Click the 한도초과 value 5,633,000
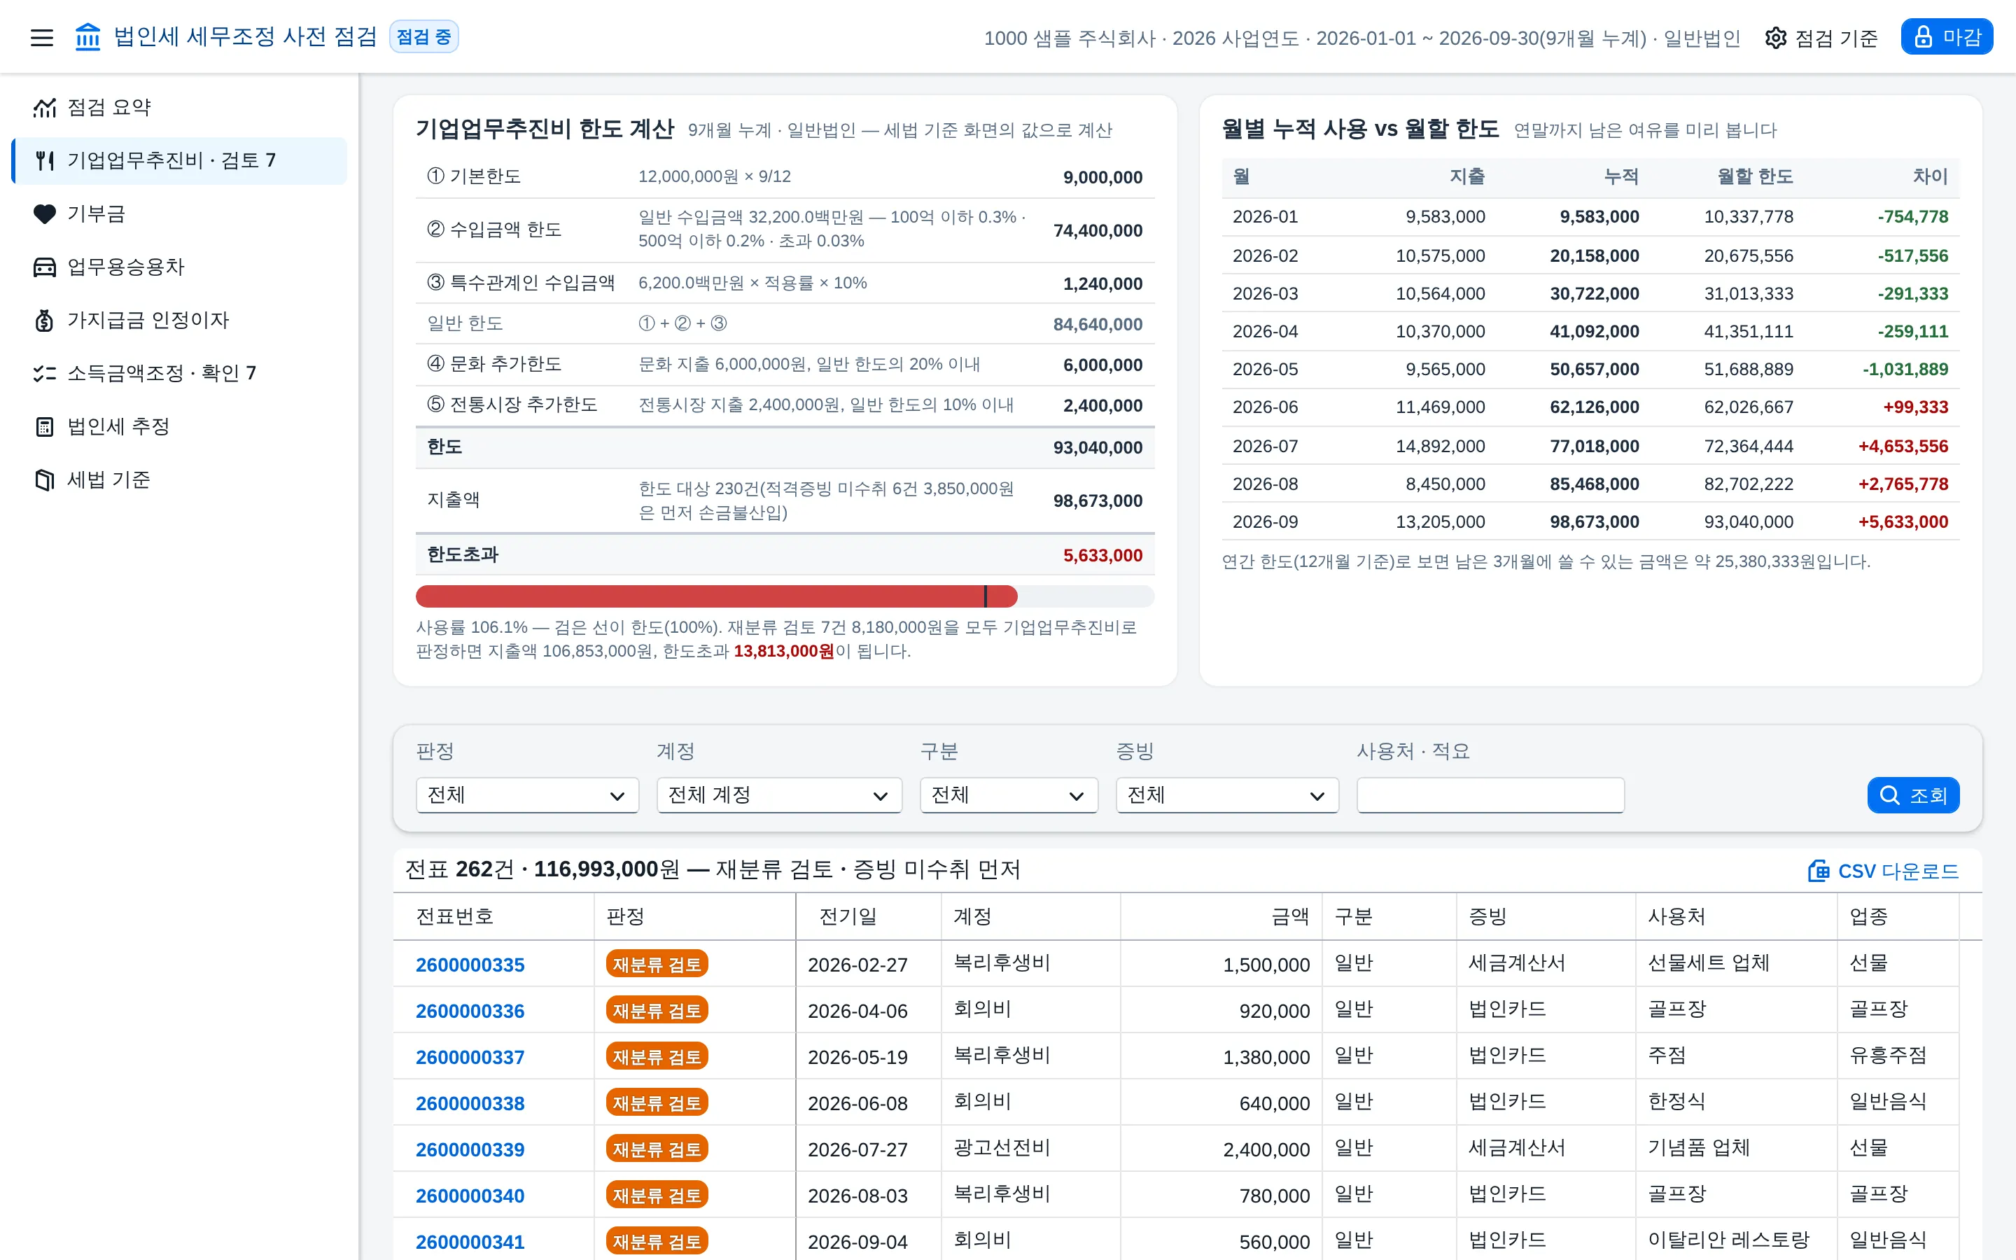 [1102, 555]
